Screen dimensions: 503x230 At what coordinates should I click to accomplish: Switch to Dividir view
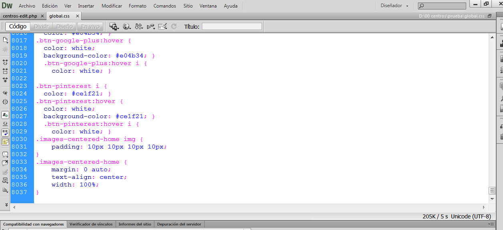[x=41, y=26]
